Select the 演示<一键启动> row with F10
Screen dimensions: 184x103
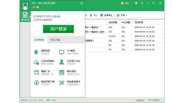point(125,27)
